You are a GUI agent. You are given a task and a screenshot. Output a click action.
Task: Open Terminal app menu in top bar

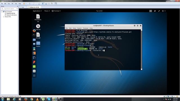pos(56,11)
